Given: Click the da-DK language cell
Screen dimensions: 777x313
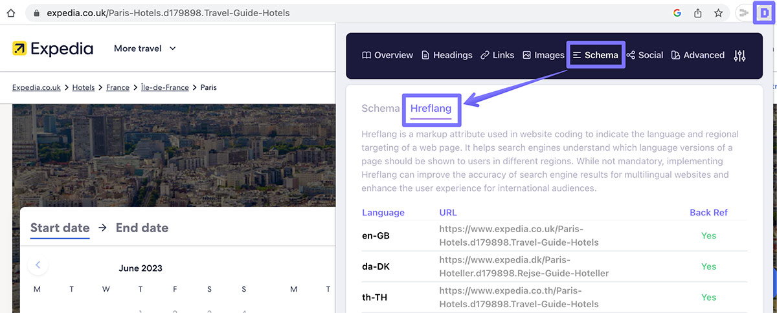Looking at the screenshot, I should point(376,266).
